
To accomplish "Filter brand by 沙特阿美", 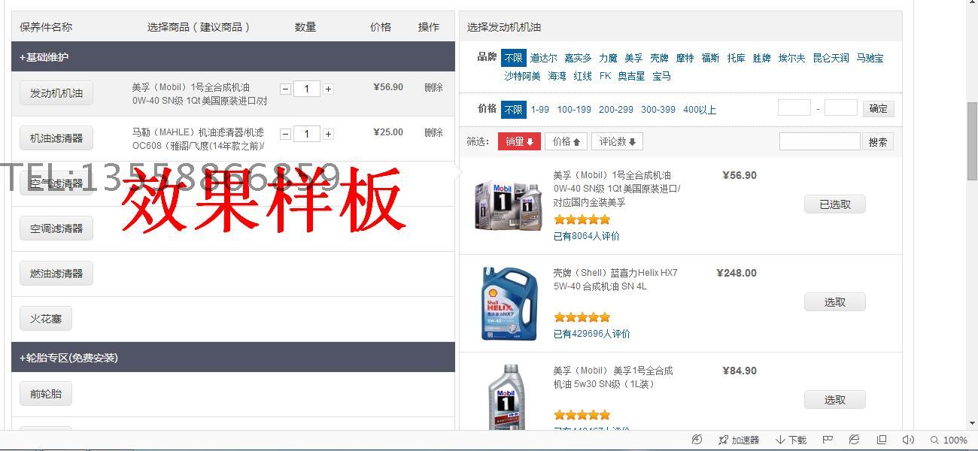I will [522, 76].
